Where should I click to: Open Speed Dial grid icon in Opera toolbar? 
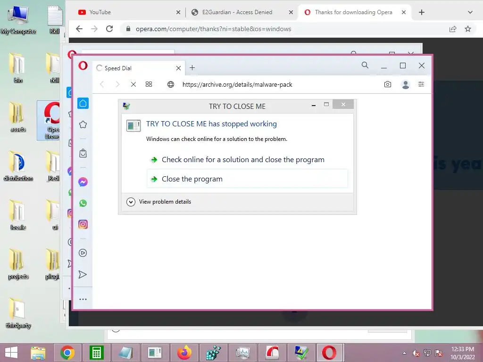149,84
